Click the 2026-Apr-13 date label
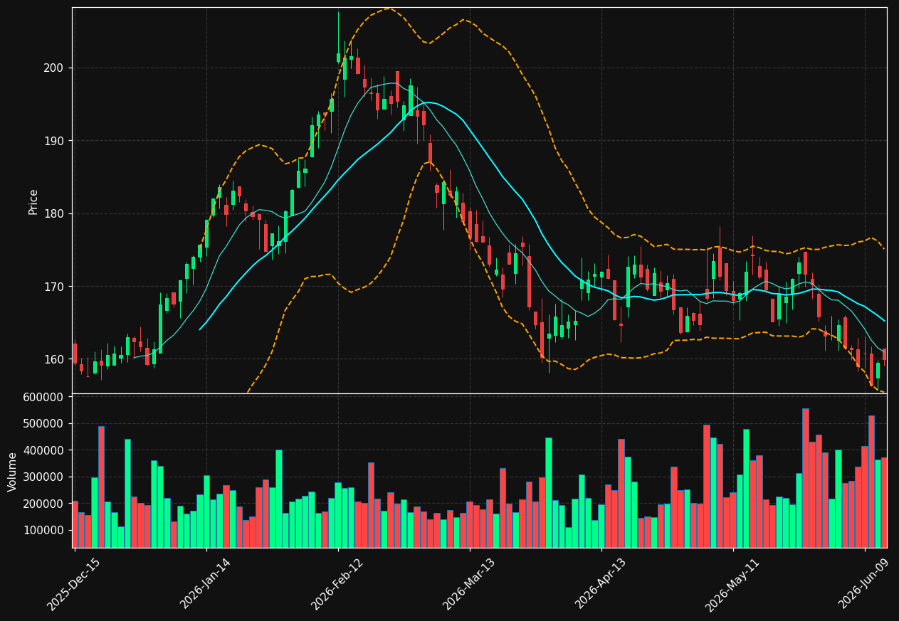The image size is (899, 621). (x=601, y=584)
